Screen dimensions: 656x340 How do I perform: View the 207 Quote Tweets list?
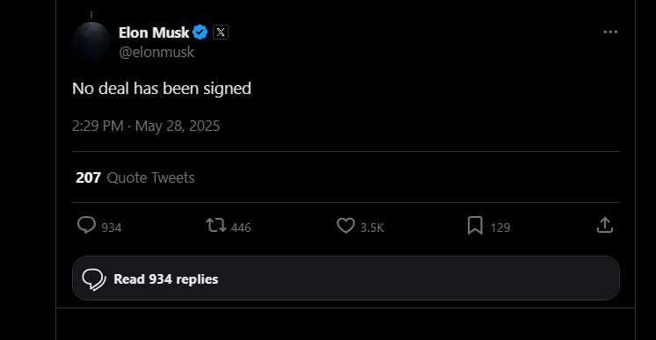135,177
